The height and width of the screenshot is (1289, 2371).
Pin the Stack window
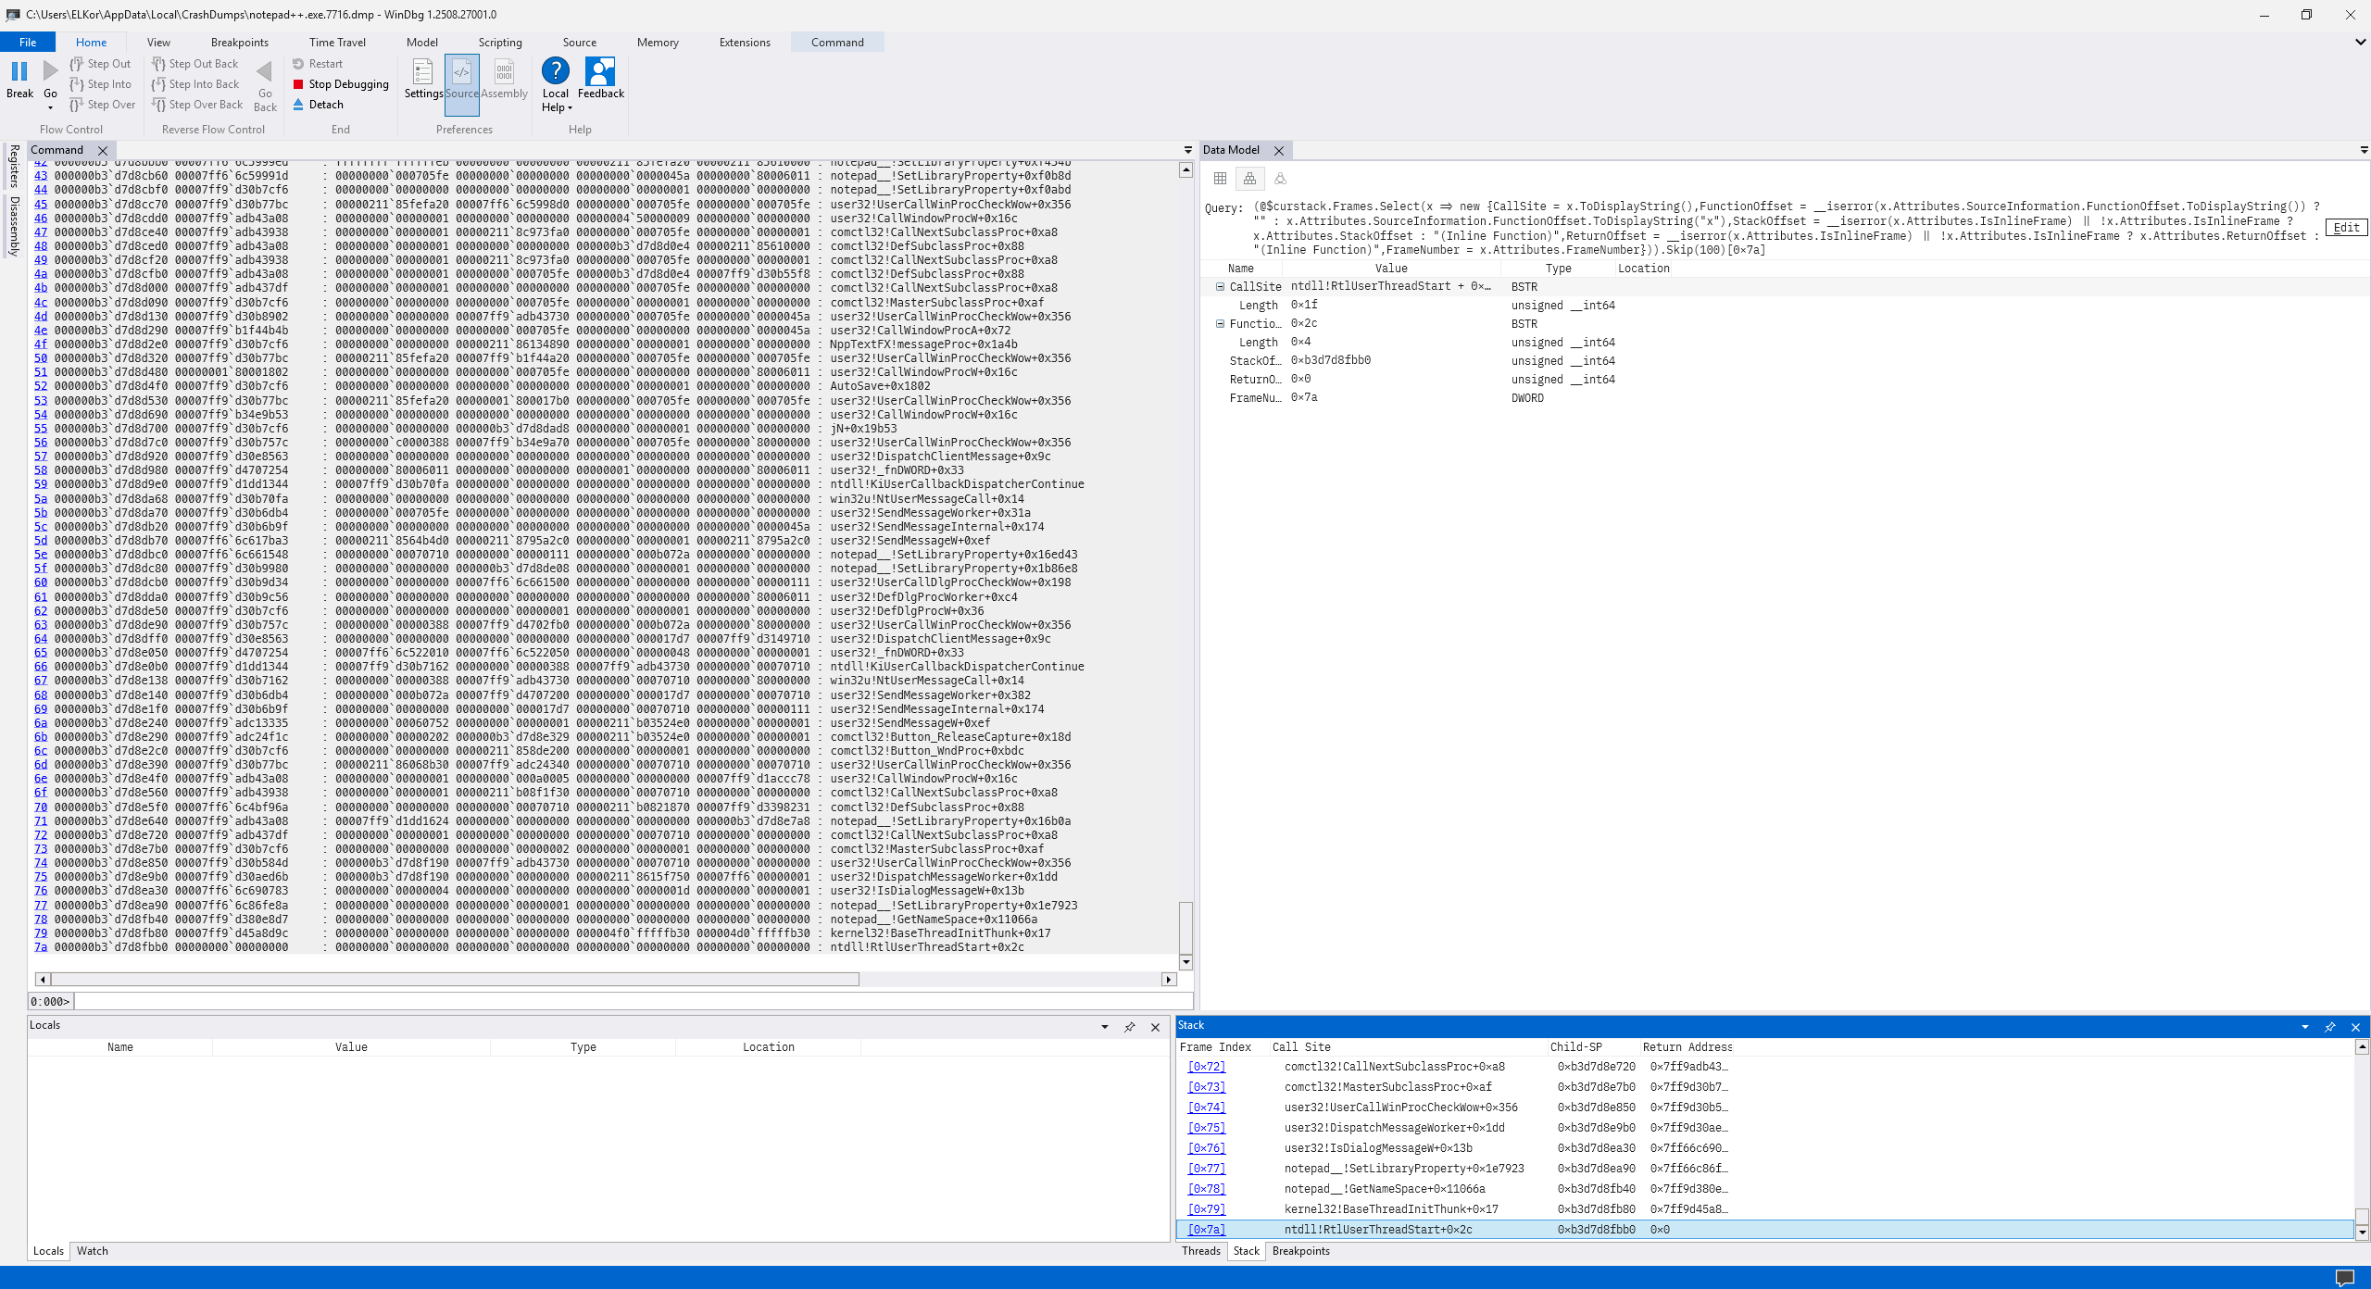click(x=2330, y=1026)
